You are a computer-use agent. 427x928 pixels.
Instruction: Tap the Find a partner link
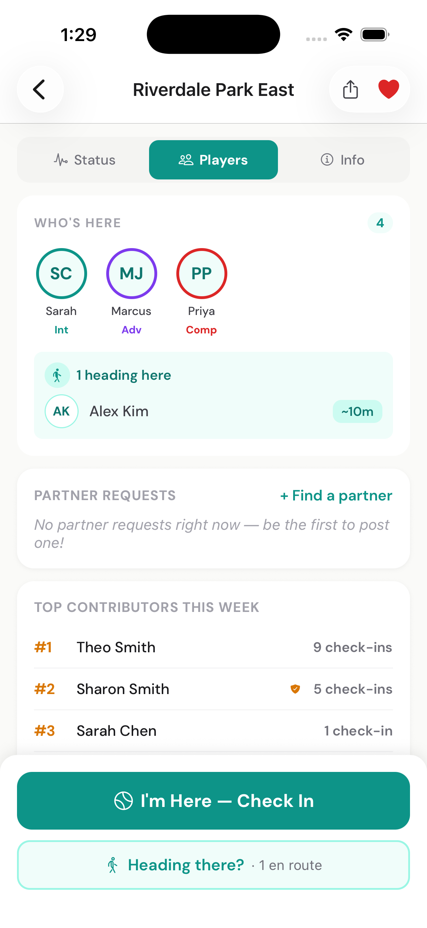[x=336, y=496]
